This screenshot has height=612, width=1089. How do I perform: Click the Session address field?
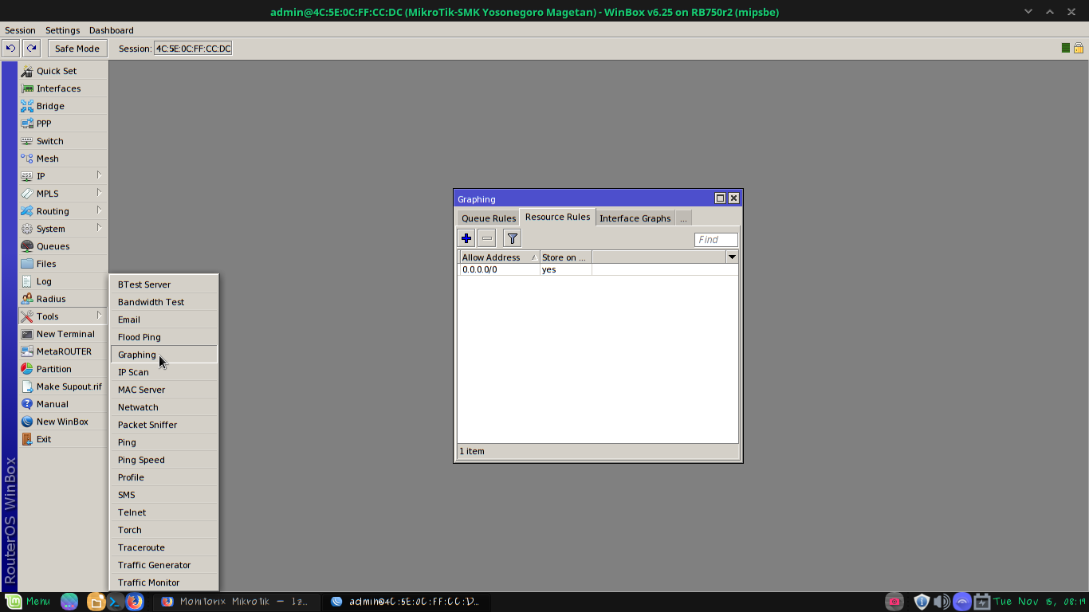click(193, 49)
